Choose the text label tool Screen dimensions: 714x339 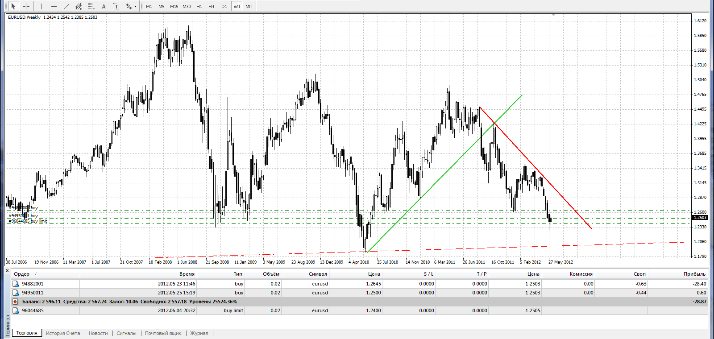click(x=116, y=6)
